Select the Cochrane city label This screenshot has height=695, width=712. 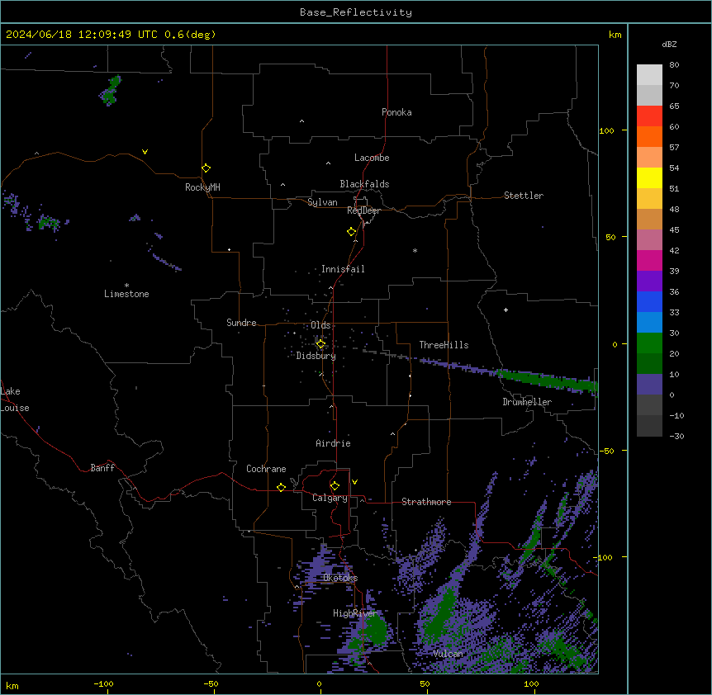266,469
